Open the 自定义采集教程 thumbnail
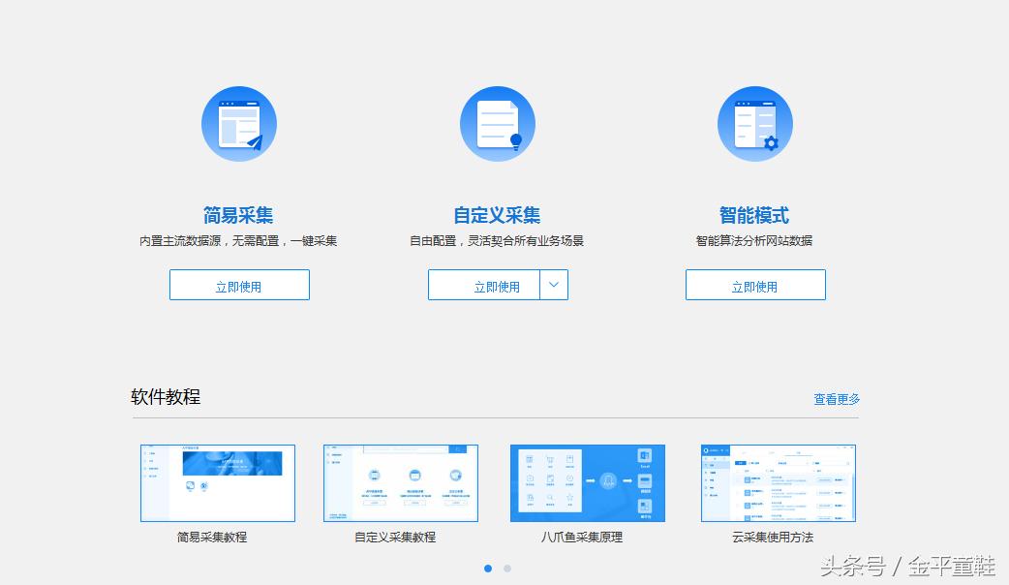Screen dimensions: 1009x585 click(x=400, y=481)
